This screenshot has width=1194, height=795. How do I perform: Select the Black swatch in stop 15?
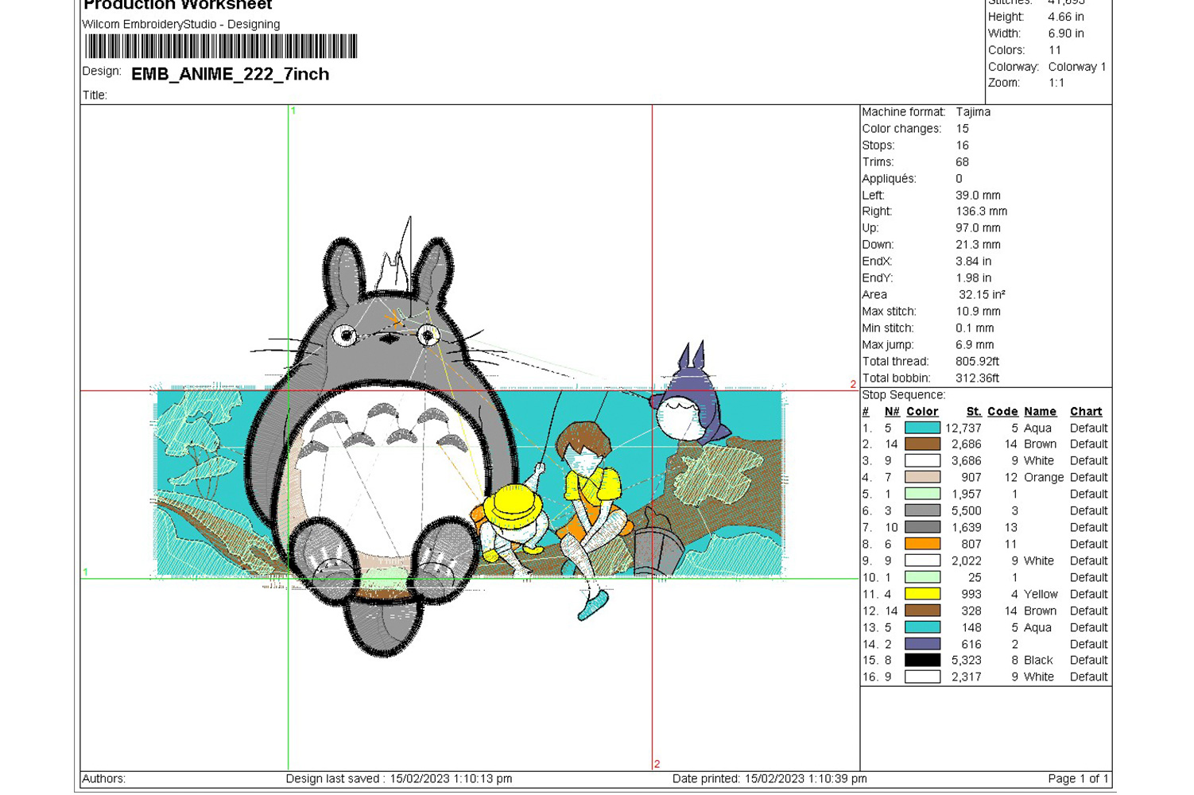click(922, 661)
